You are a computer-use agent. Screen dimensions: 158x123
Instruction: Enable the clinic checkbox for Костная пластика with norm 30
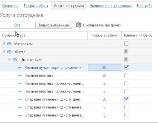tap(127, 75)
